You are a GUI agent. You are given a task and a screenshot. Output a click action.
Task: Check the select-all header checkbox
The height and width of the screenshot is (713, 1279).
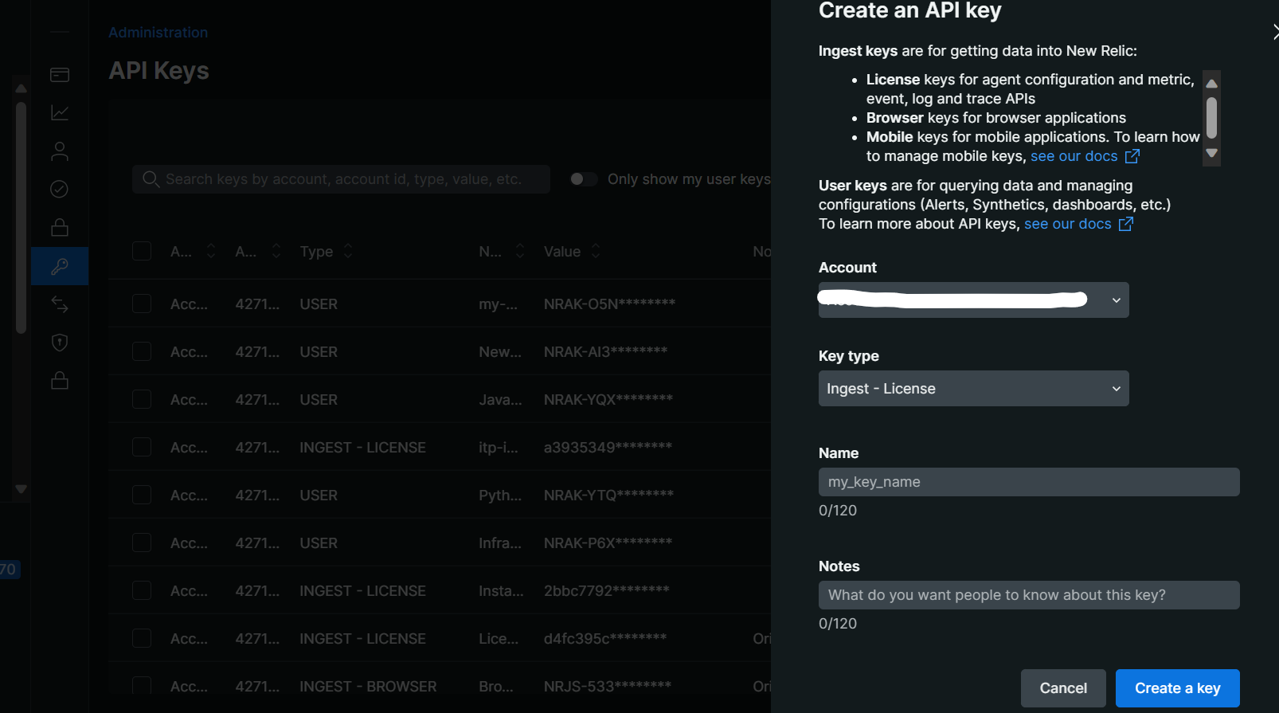142,251
